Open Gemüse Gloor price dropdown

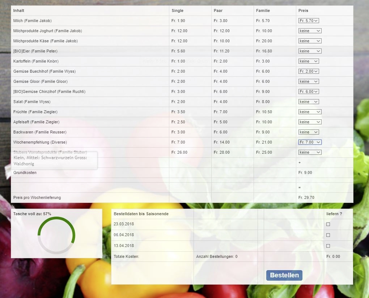click(309, 82)
